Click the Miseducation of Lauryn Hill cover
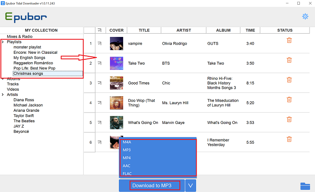Image resolution: width=315 pixels, height=192 pixels. point(116,103)
